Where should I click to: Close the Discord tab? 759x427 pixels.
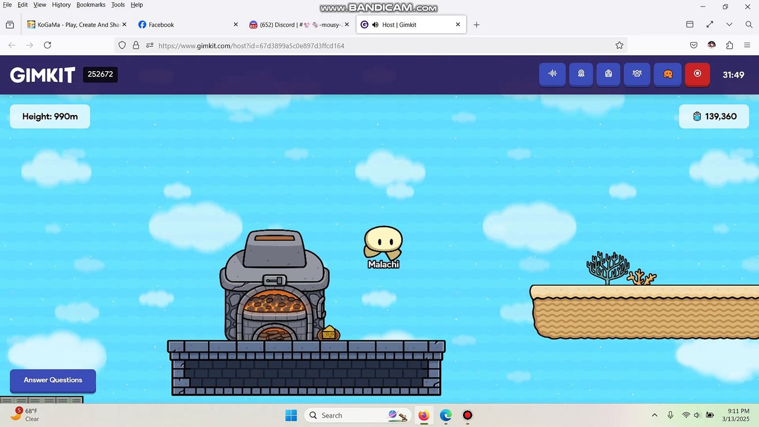click(x=347, y=25)
